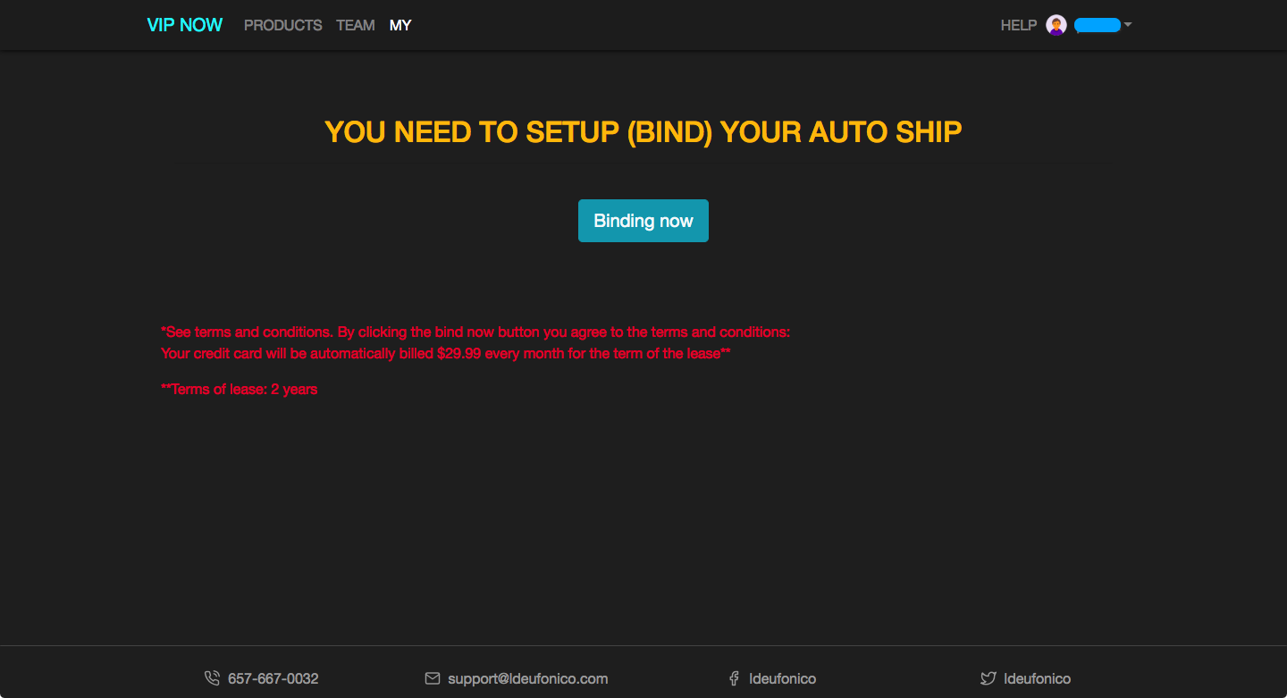Open the PRODUCTS menu item
1287x698 pixels.
point(283,25)
